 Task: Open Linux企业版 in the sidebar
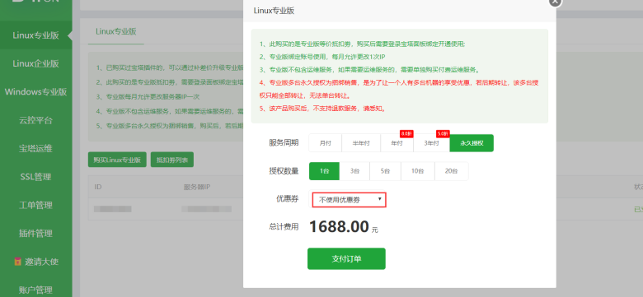pyautogui.click(x=35, y=63)
